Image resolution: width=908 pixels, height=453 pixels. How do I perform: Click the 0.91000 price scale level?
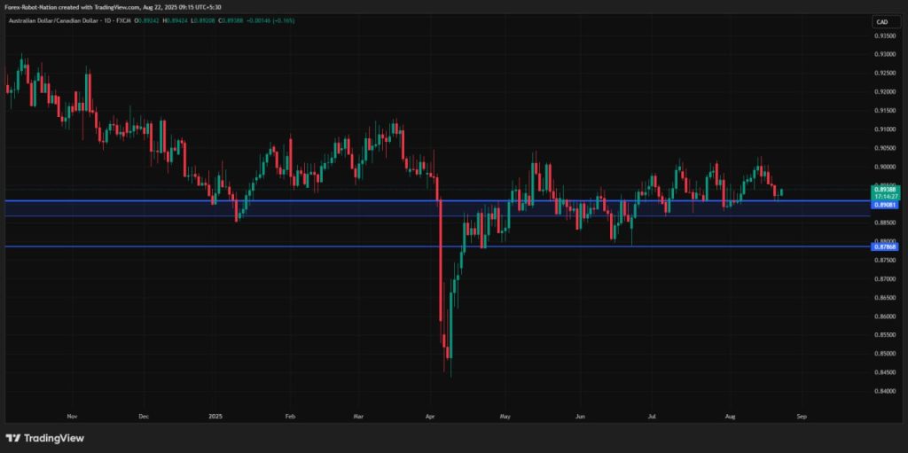(x=885, y=129)
